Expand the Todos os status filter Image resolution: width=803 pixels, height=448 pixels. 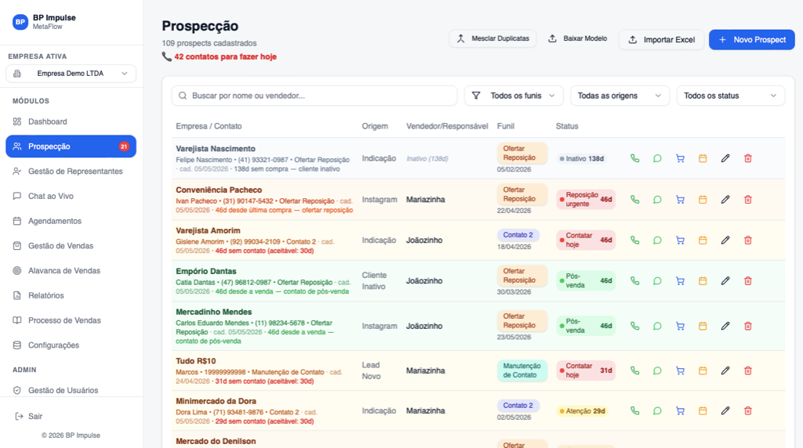(x=731, y=96)
